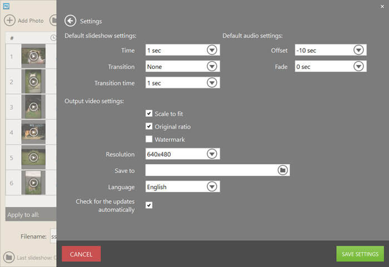Open the Resolution dropdown showing 640x480
The width and height of the screenshot is (389, 267).
212,154
